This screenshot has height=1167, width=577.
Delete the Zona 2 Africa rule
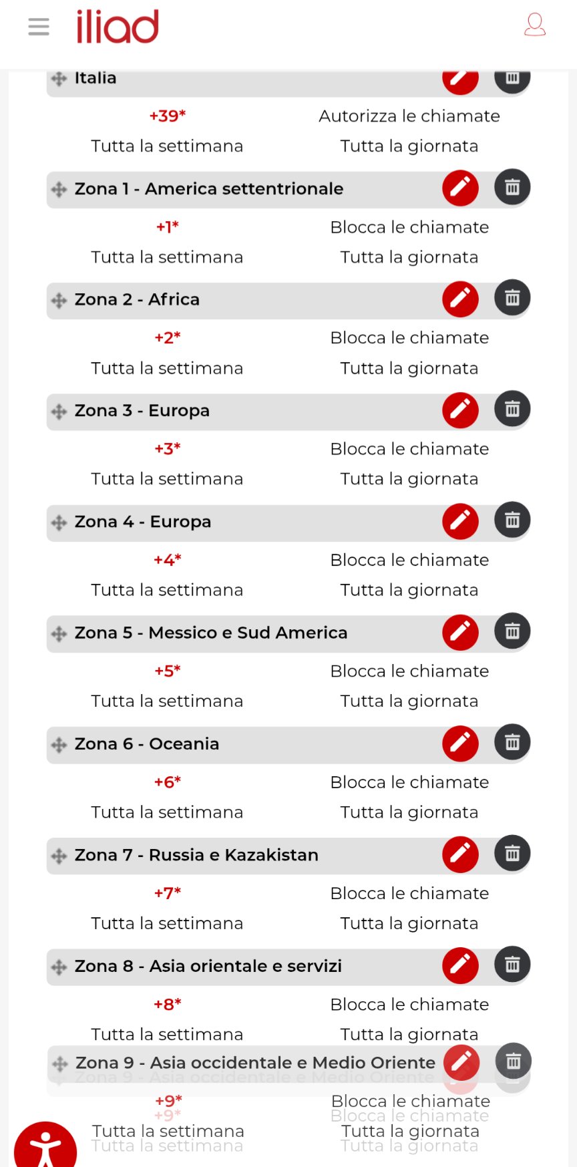pyautogui.click(x=512, y=299)
